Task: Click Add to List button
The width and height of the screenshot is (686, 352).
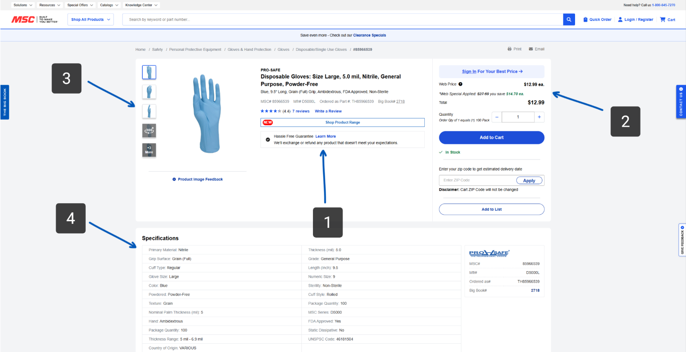Action: point(492,209)
